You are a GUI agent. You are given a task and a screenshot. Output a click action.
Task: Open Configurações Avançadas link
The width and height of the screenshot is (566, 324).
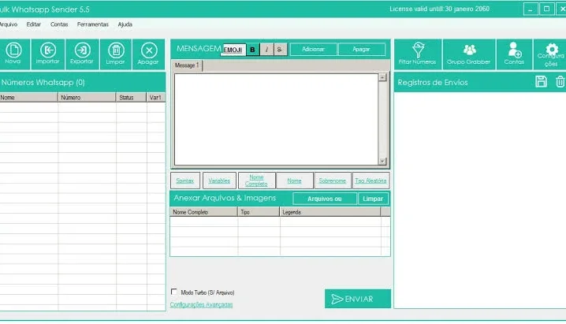tap(202, 305)
